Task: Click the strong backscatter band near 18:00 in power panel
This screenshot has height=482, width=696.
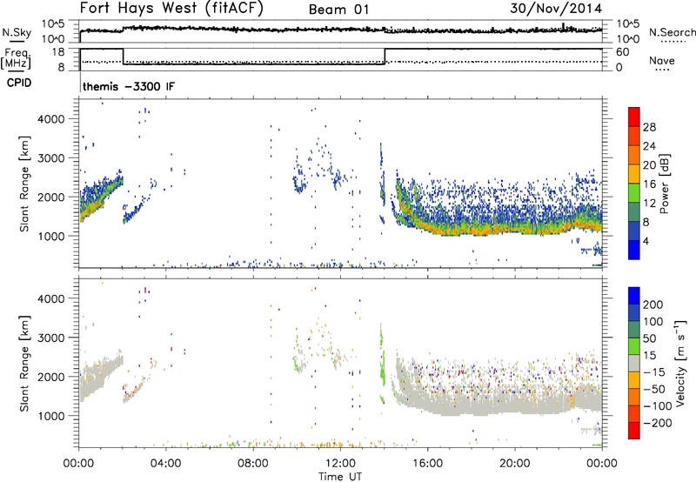Action: coord(472,230)
